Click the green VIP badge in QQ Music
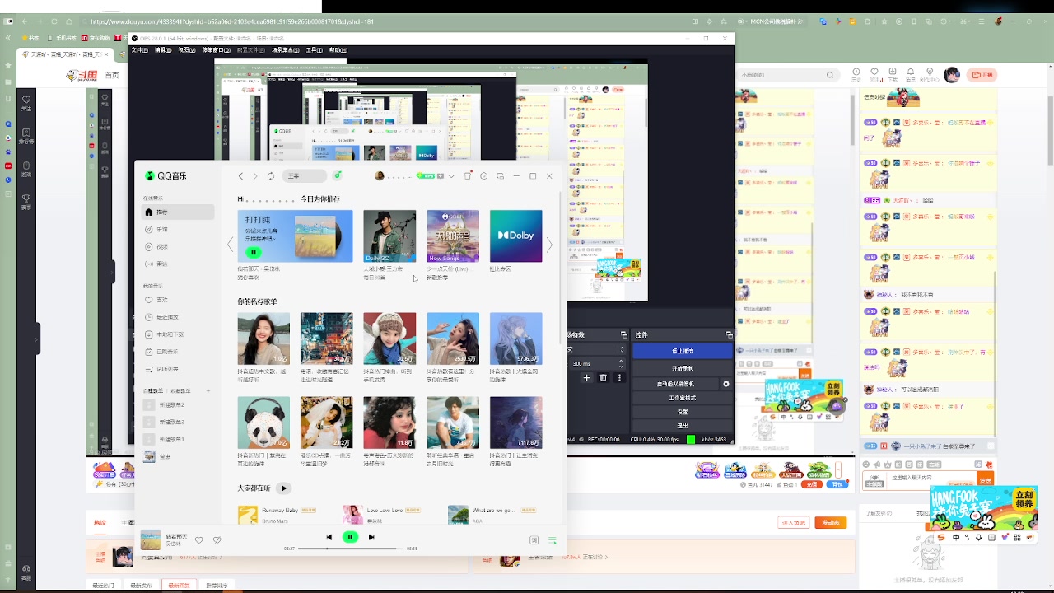 pyautogui.click(x=425, y=176)
